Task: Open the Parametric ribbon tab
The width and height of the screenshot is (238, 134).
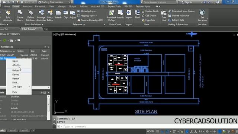Action: click(41, 7)
